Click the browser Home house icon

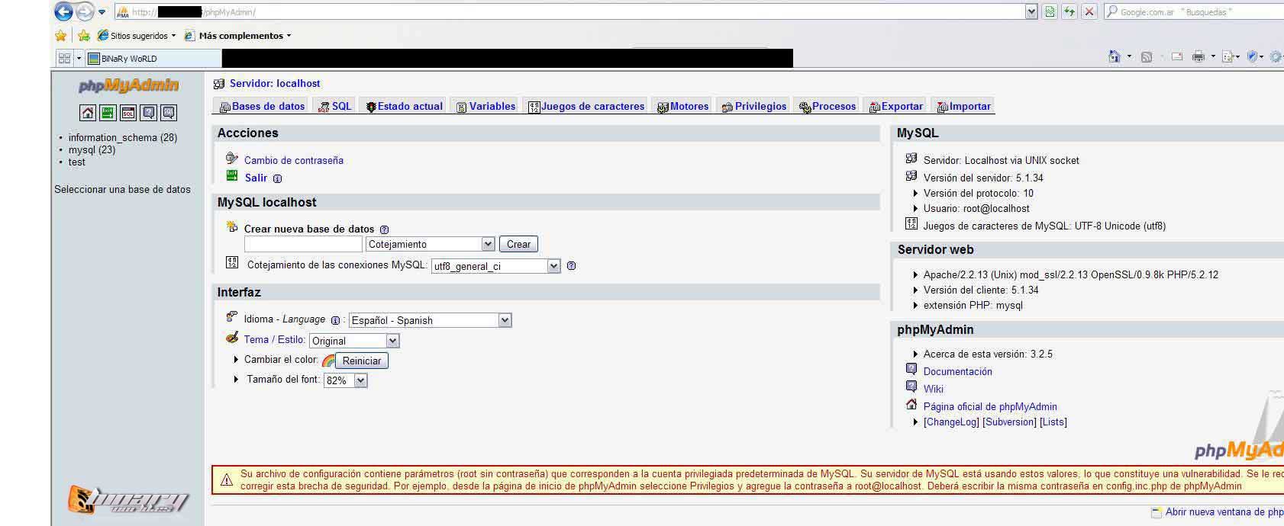(x=1115, y=56)
